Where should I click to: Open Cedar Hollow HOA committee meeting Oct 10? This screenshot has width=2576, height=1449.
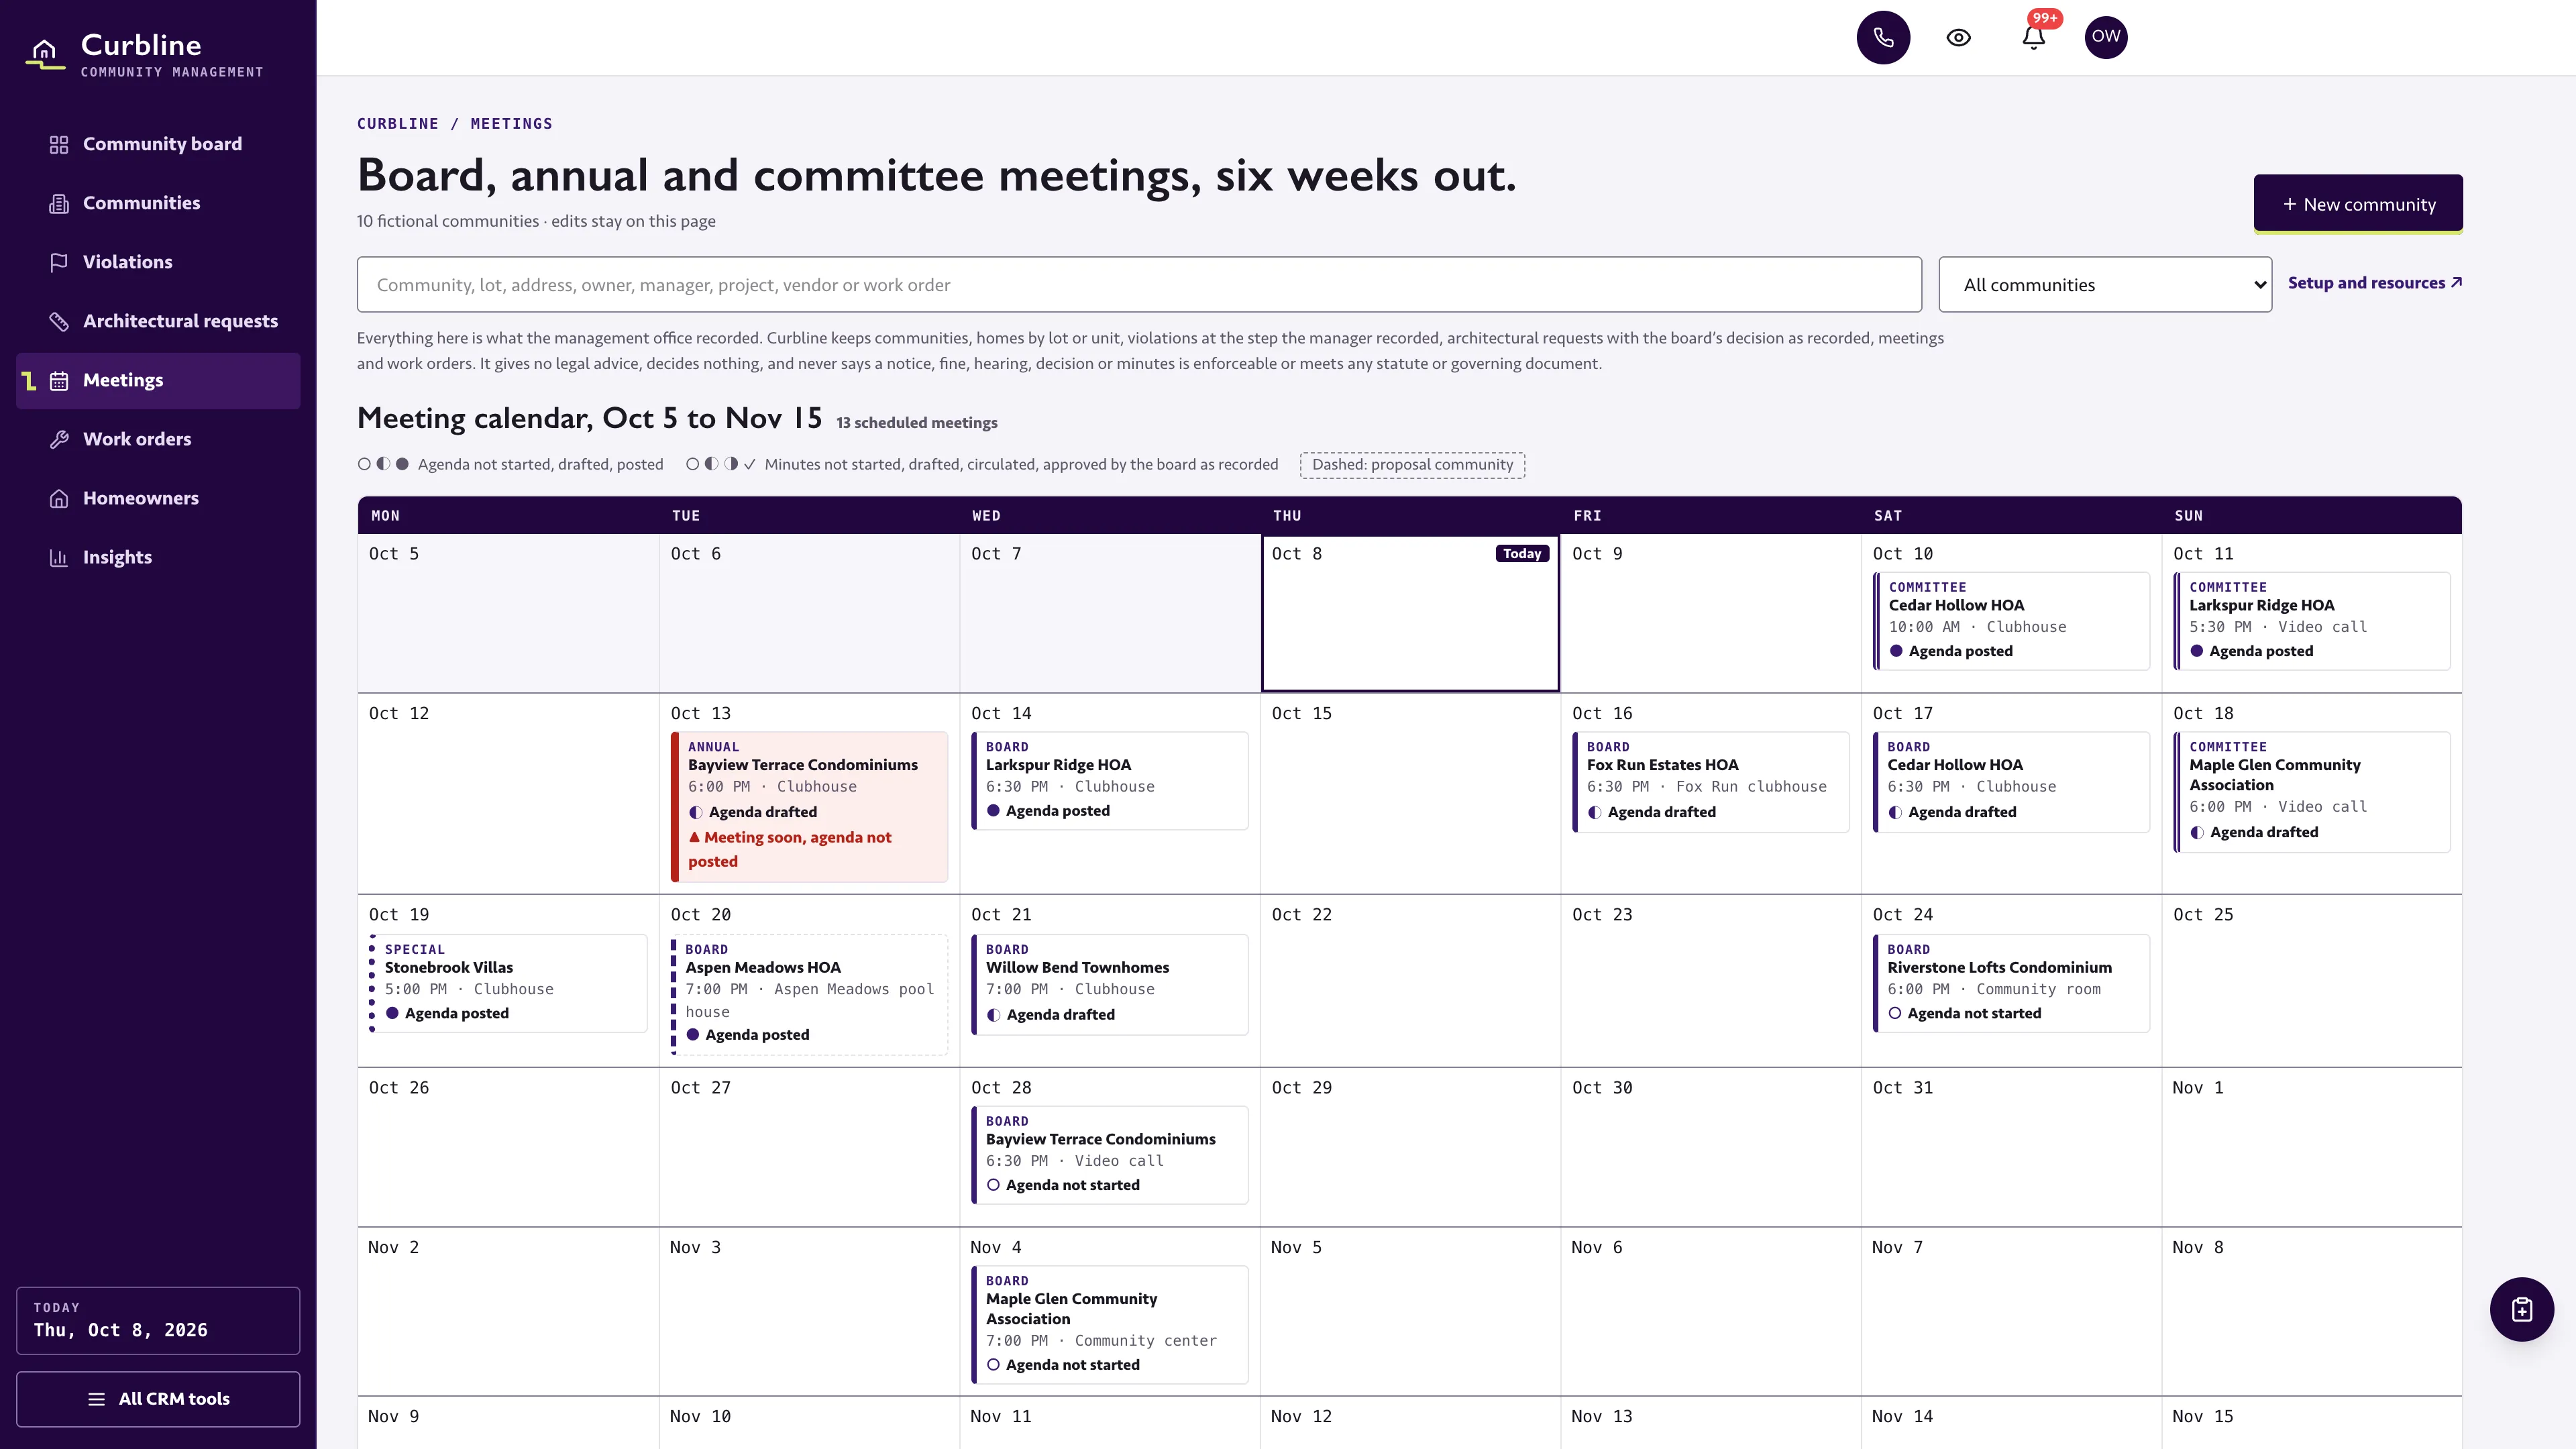point(2011,621)
